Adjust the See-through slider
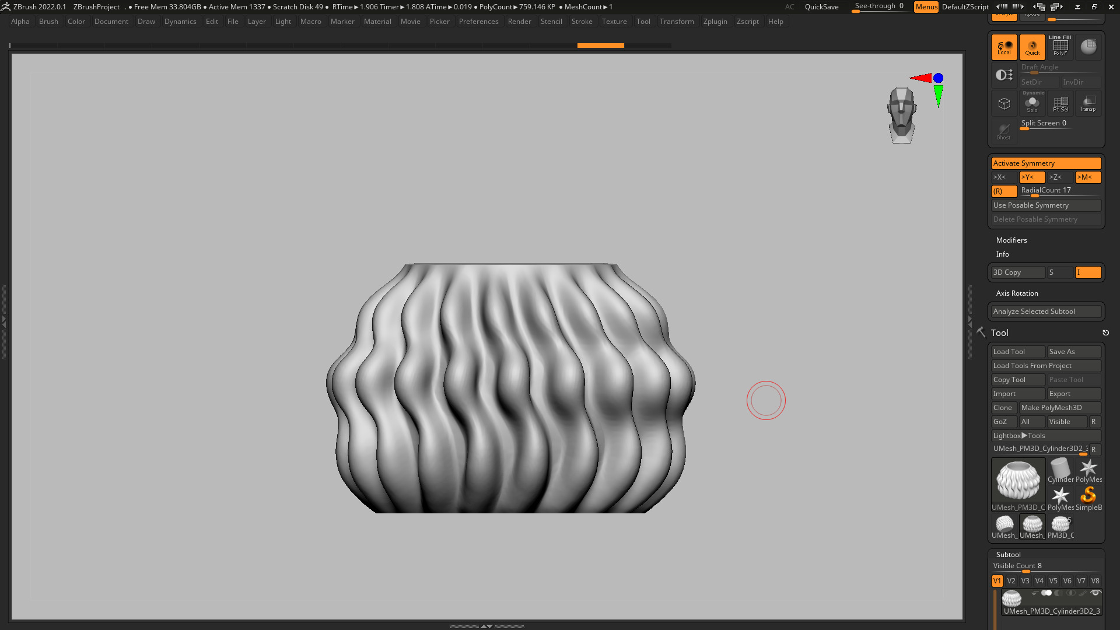 point(880,7)
